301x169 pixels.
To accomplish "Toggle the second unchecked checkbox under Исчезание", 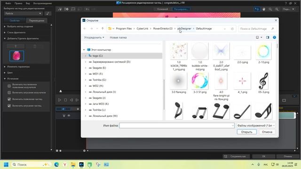I will point(9,92).
